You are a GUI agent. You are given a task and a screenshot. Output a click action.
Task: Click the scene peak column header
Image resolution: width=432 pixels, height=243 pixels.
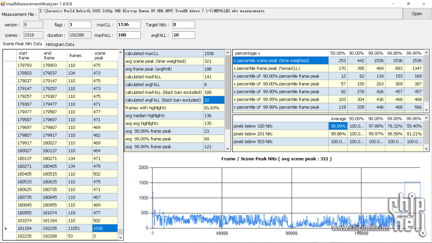(x=105, y=56)
